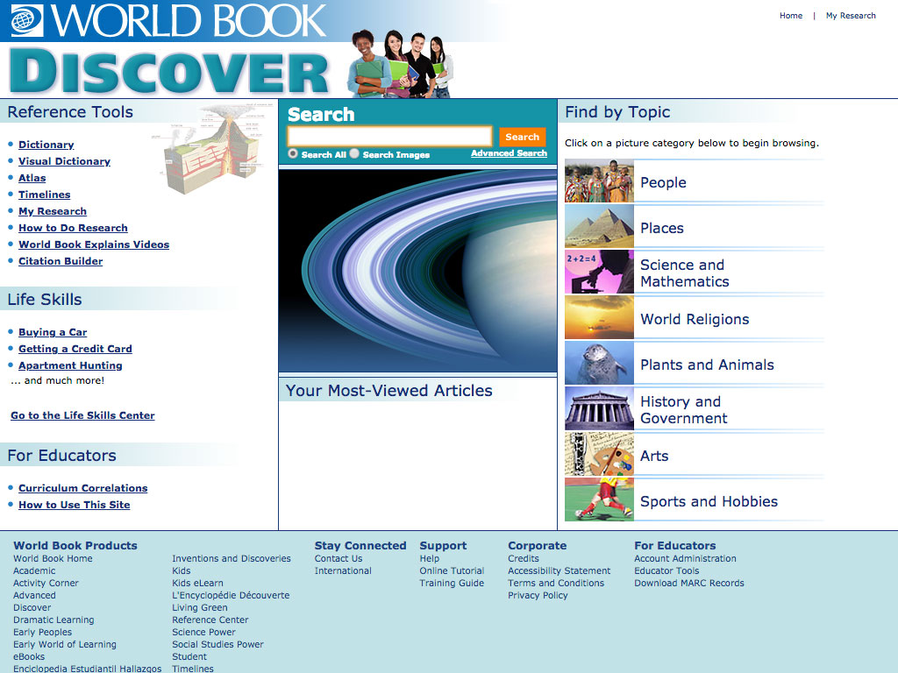The height and width of the screenshot is (673, 898).
Task: Click the Saturn rings feature image
Action: 417,272
